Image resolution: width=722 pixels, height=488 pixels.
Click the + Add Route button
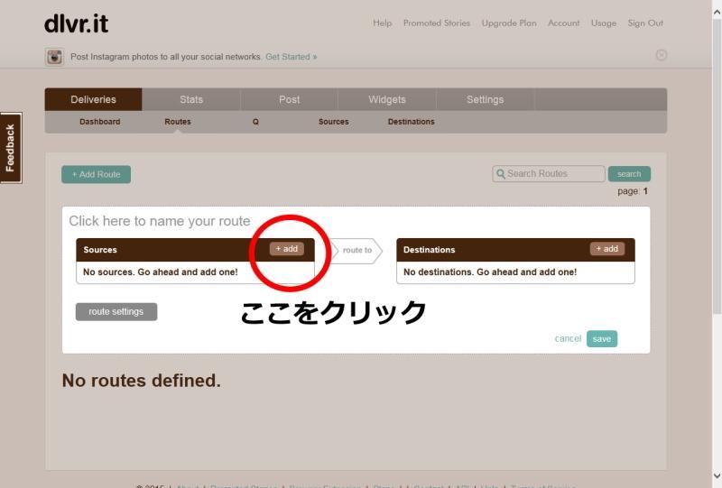(97, 174)
